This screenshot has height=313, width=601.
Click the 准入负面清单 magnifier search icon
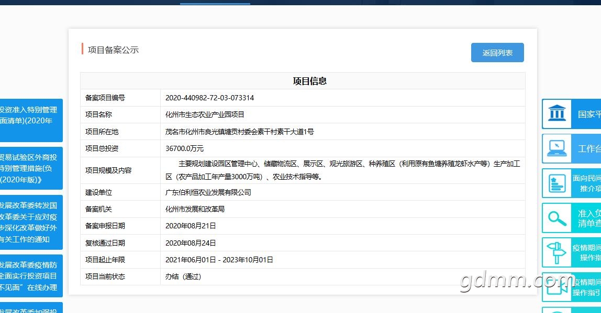pos(557,218)
